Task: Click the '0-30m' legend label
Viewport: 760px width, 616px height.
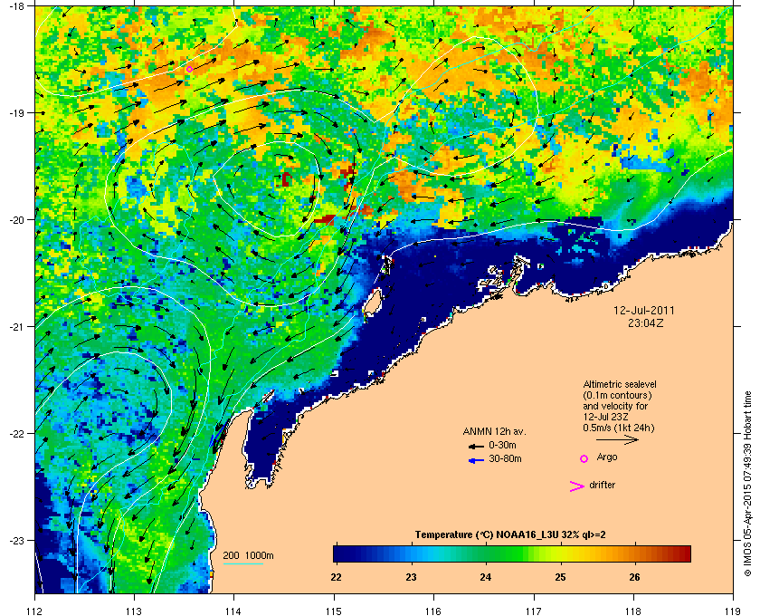Action: [x=502, y=445]
